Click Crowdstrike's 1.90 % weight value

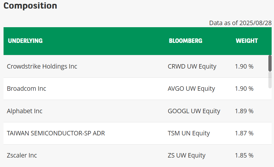(x=244, y=67)
